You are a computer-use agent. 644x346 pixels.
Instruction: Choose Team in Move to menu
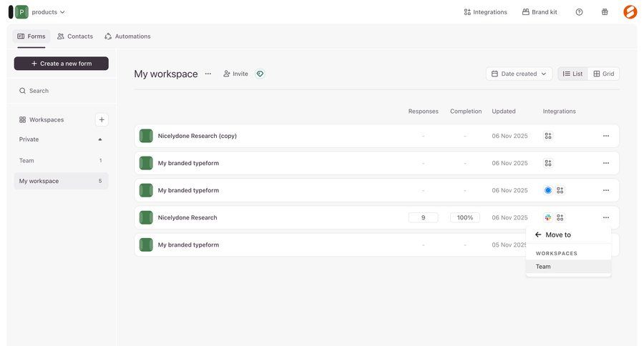pos(568,267)
